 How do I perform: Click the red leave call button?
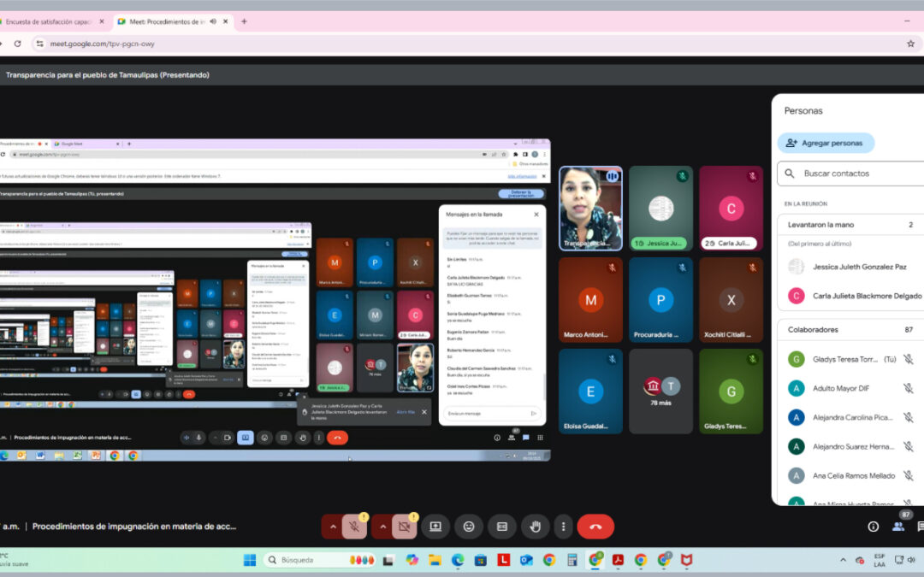click(x=595, y=527)
